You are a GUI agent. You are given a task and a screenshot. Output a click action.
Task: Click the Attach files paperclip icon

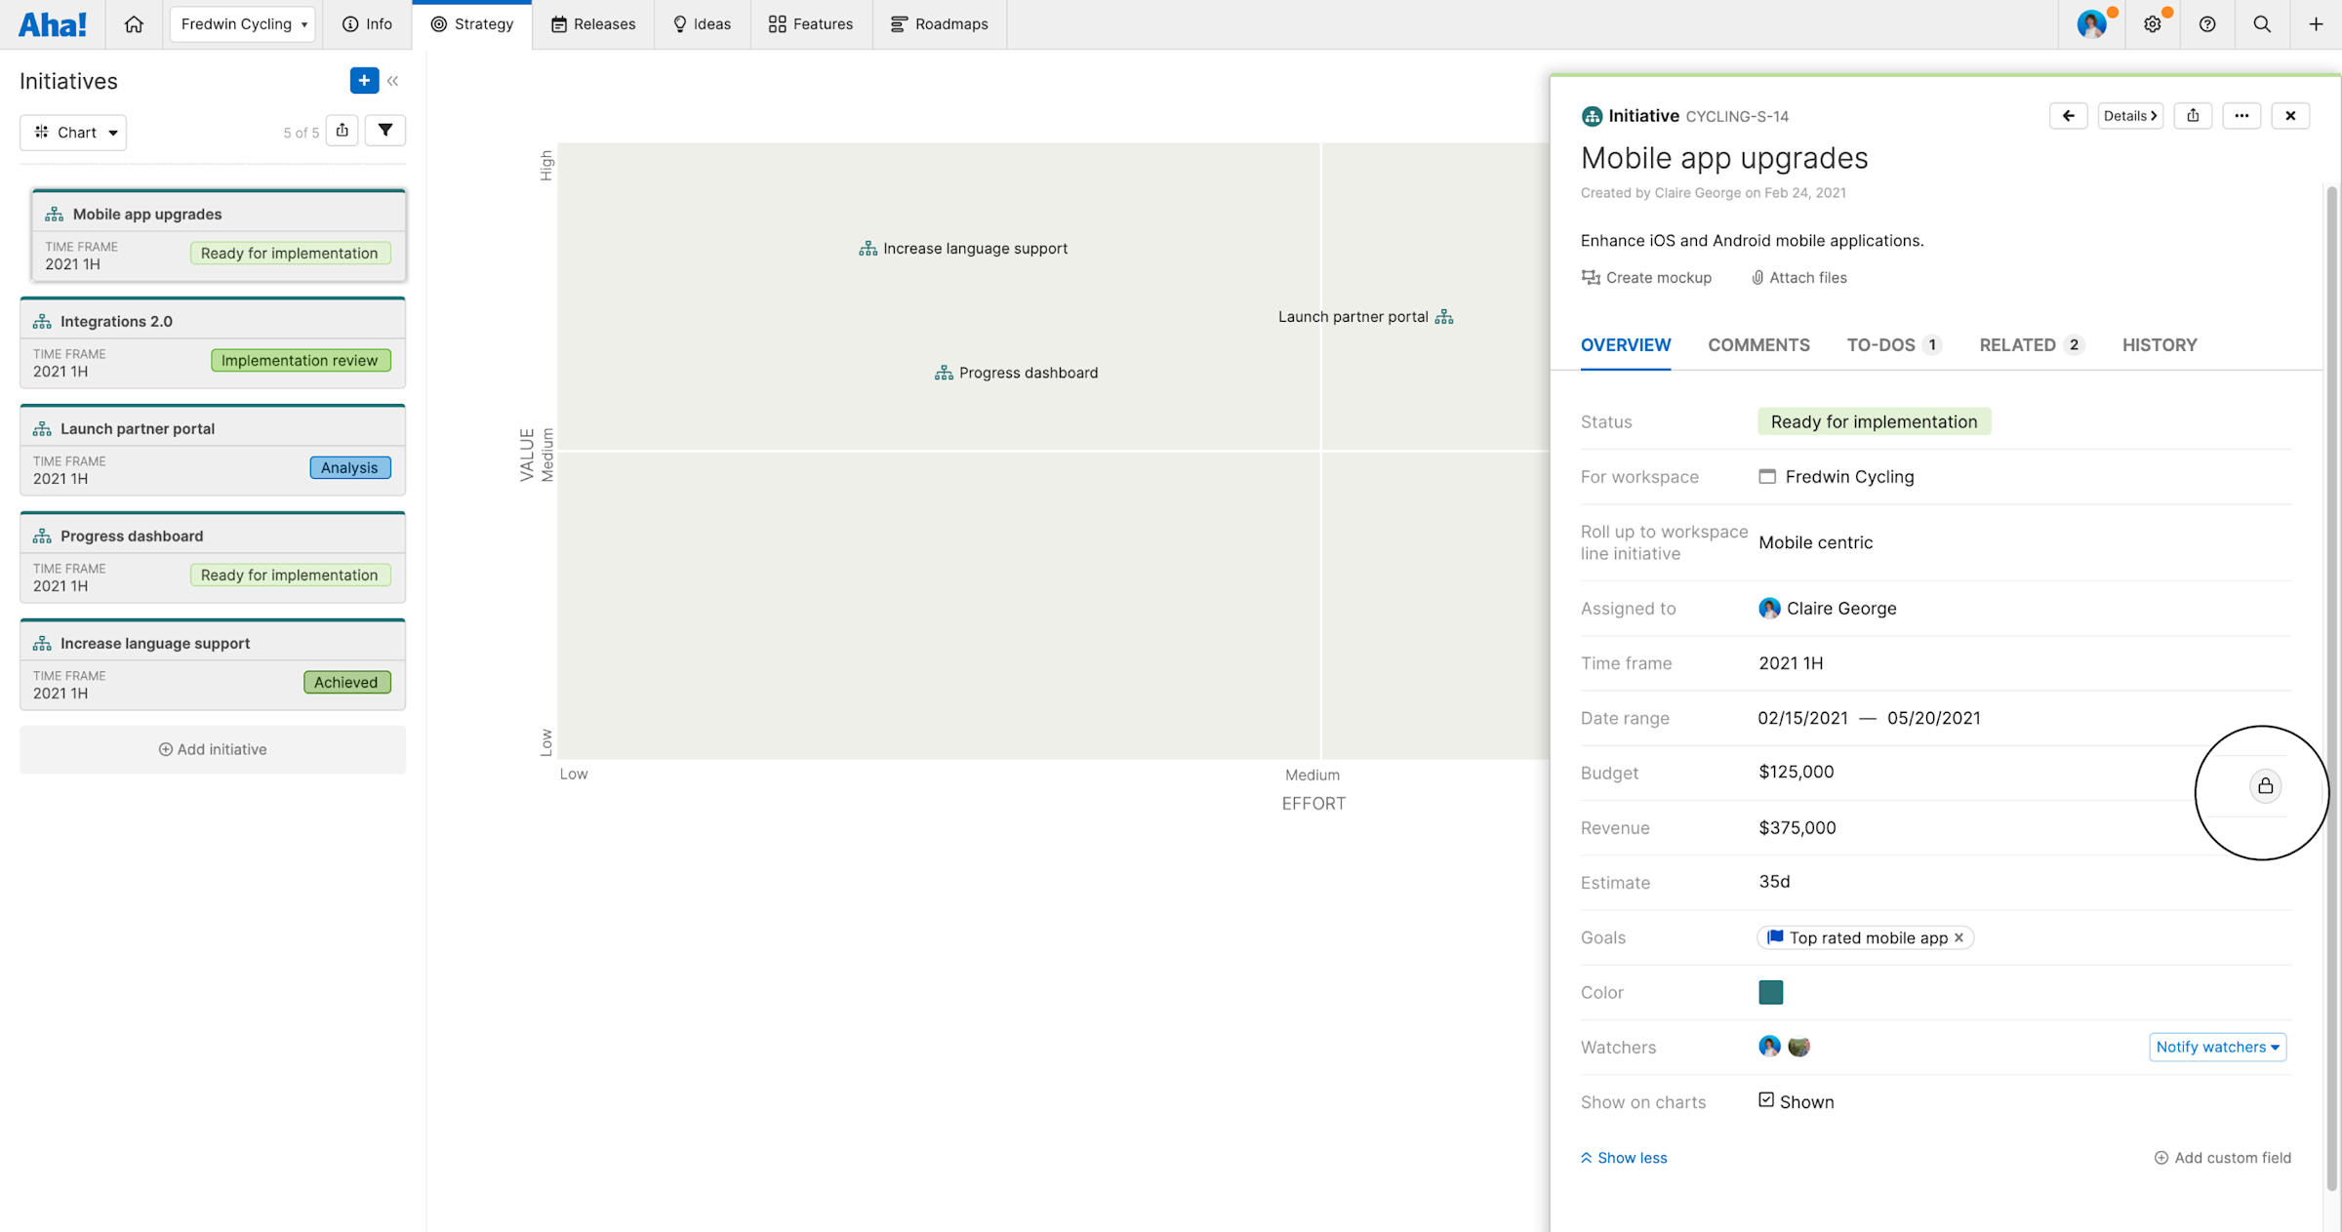click(1756, 277)
